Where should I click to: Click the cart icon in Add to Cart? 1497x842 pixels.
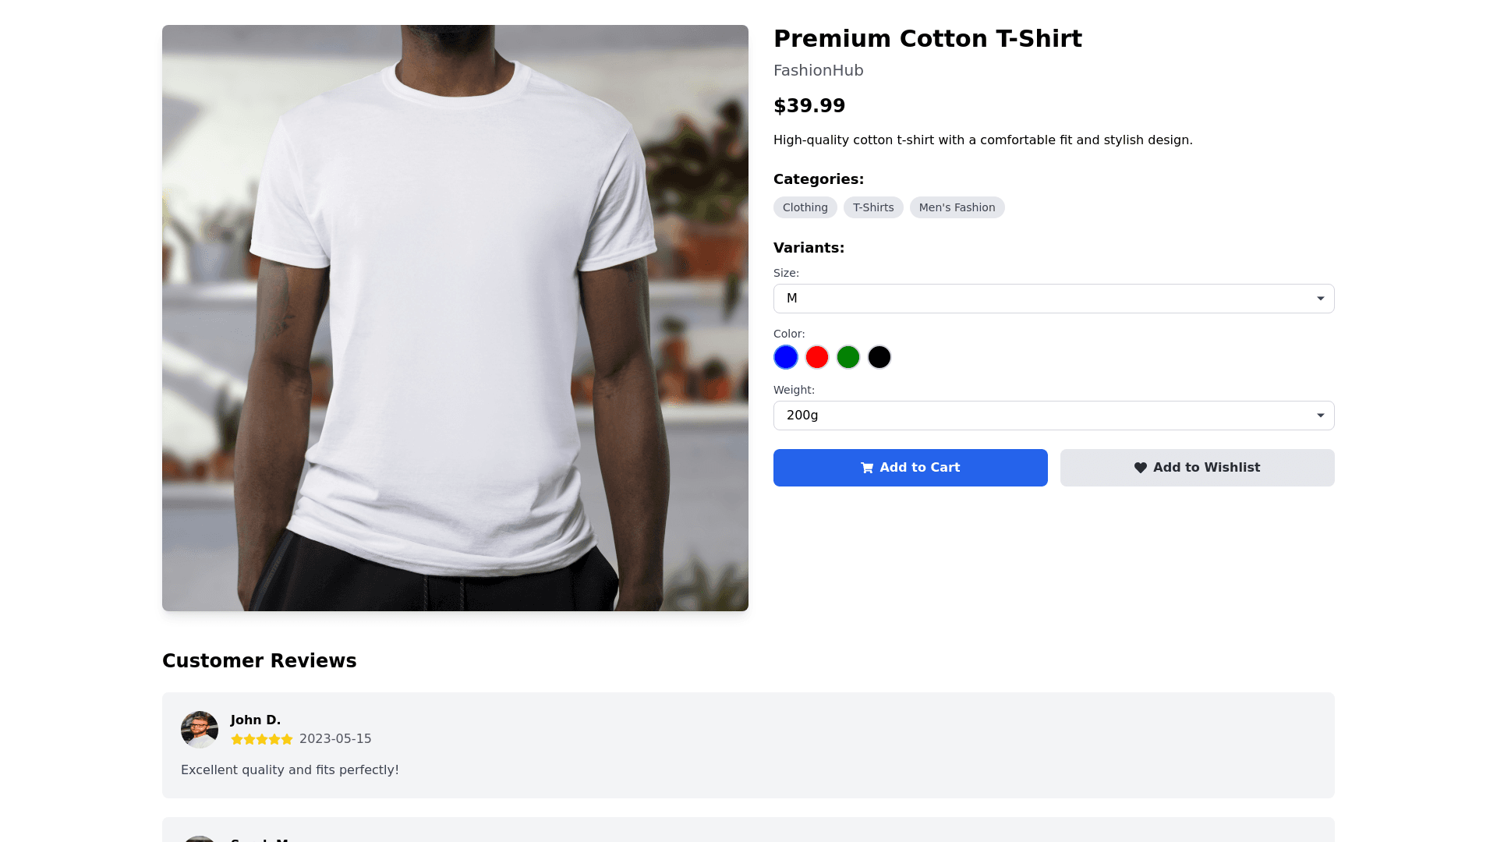[866, 468]
